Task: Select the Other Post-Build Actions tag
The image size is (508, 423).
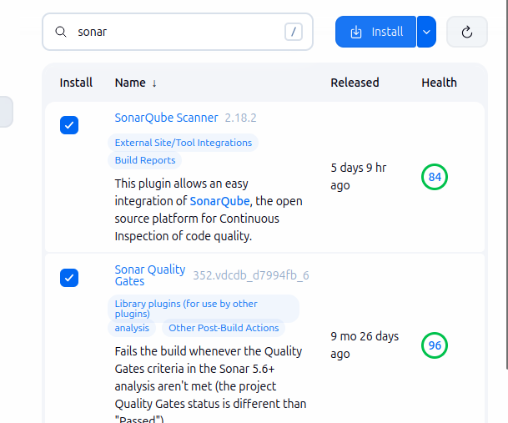Action: (224, 328)
